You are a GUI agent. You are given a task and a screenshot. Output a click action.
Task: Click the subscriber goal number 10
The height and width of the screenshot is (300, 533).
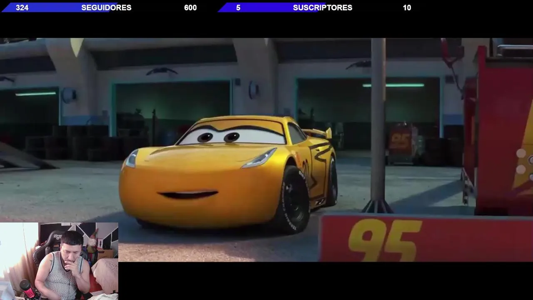407,7
